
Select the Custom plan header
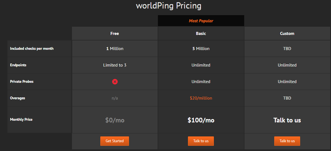(287, 34)
